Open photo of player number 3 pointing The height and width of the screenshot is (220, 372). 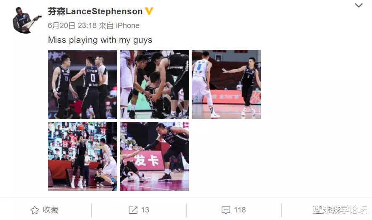[226, 84]
